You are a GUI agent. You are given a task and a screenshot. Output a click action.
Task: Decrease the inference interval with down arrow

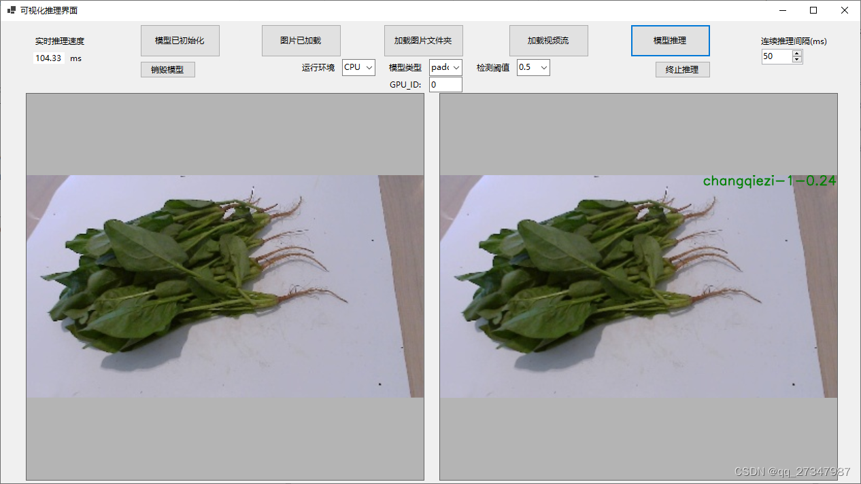[x=797, y=60]
